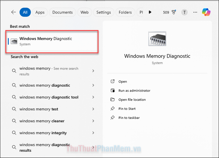Select 'windows memory - See more search results'

tap(49, 71)
